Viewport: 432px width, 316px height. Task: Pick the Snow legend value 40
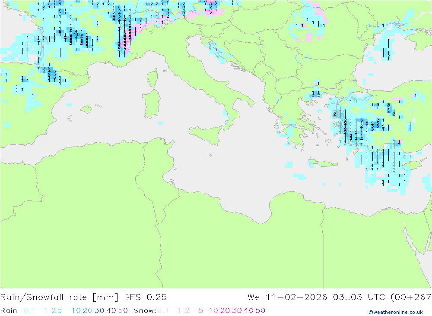click(x=249, y=310)
